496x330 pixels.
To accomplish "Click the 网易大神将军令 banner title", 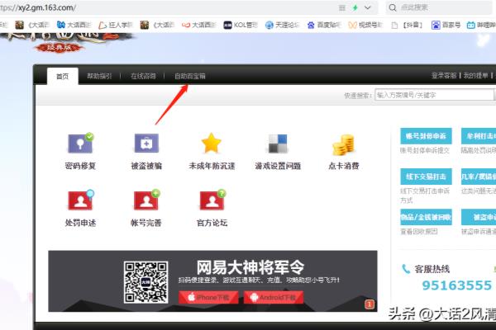I will point(250,267).
